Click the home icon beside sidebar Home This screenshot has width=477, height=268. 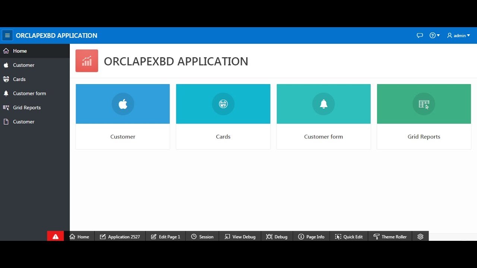point(6,51)
